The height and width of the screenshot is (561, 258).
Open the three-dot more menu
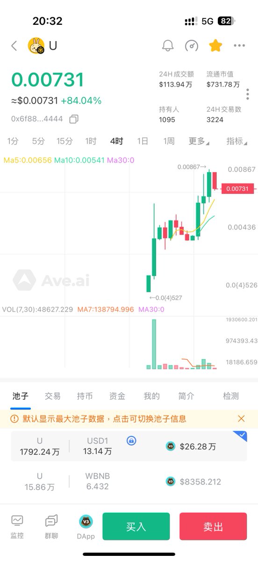point(239,46)
